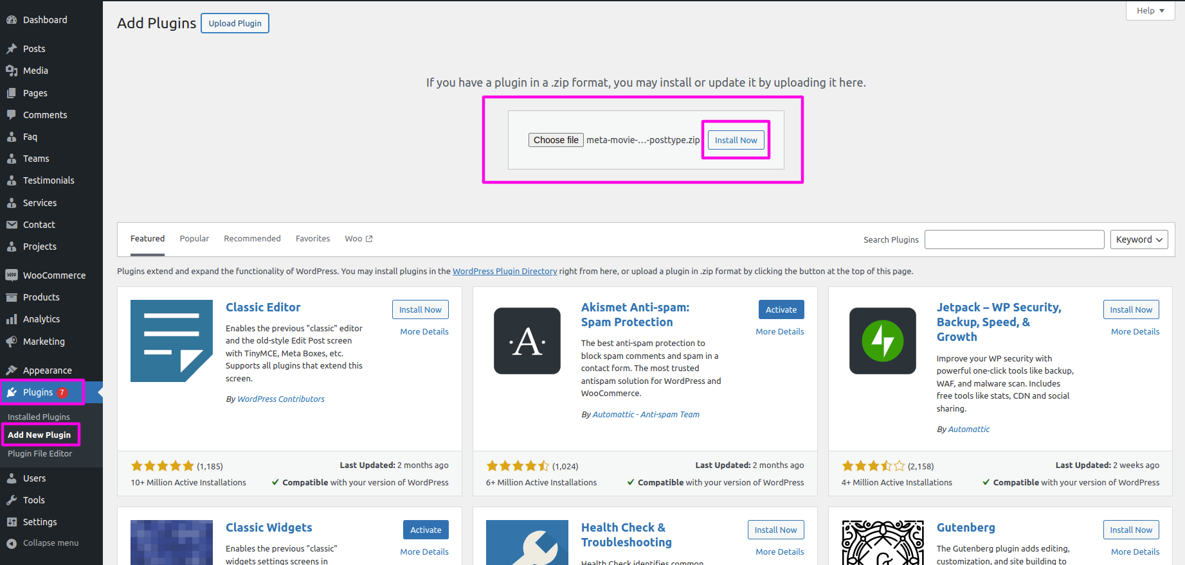Click the plugins update count badge
The image size is (1185, 565).
62,393
